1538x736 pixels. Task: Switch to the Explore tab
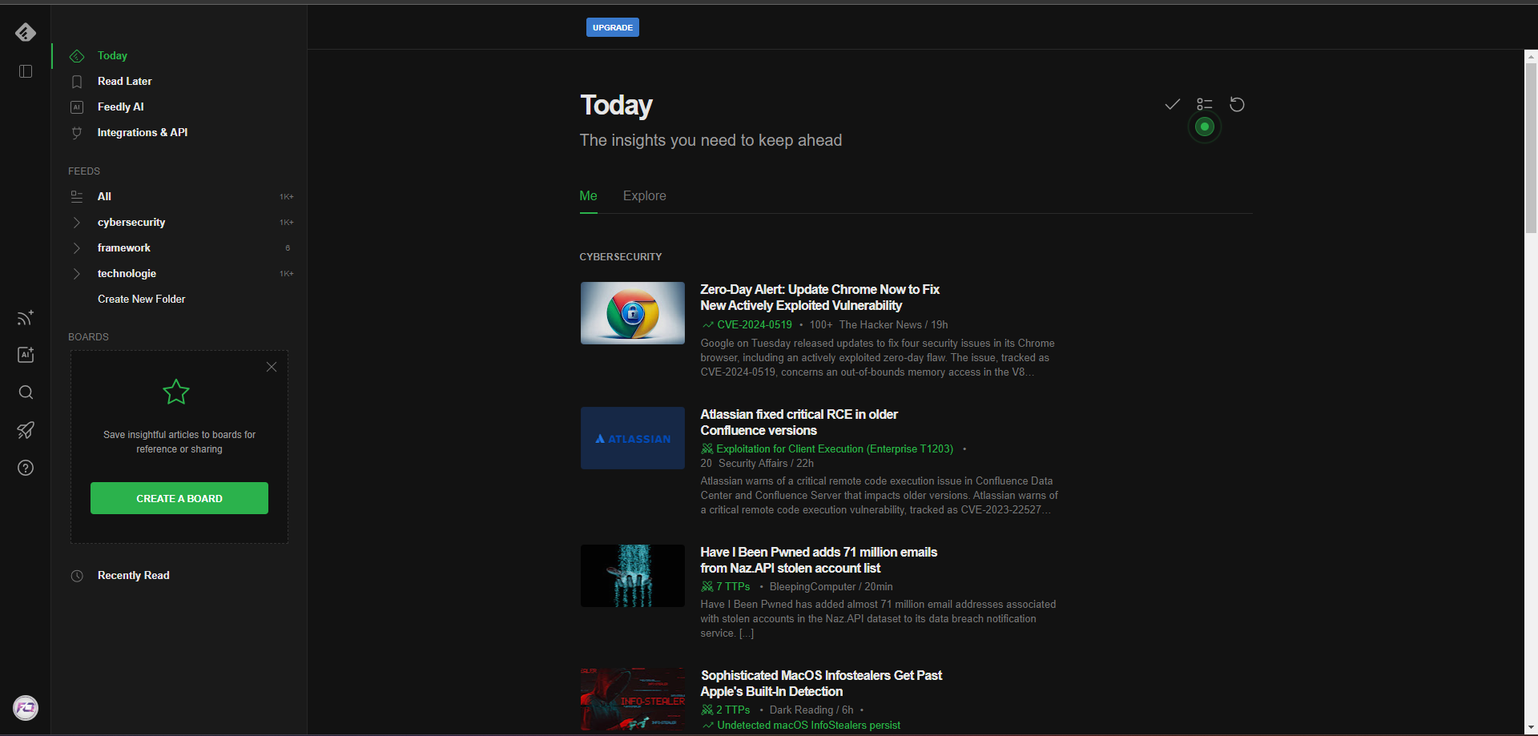[645, 195]
